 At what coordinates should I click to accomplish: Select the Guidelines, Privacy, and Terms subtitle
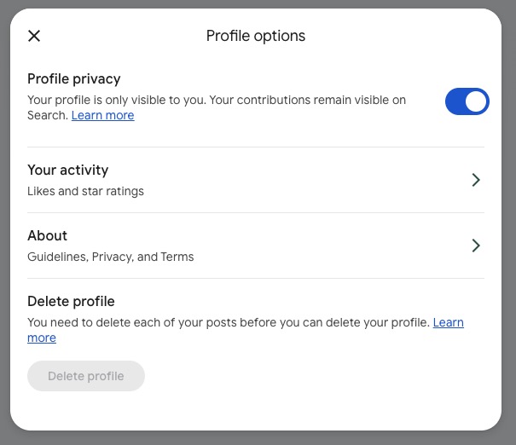point(111,257)
